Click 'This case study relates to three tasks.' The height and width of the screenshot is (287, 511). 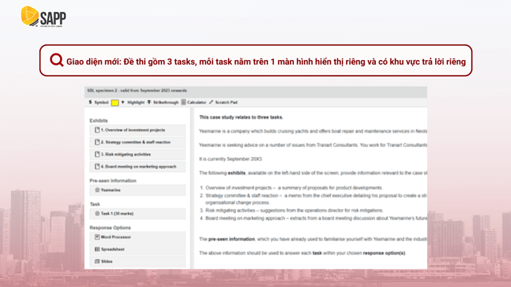point(241,117)
